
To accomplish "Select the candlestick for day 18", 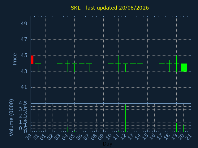I will pyautogui.click(x=169, y=66).
